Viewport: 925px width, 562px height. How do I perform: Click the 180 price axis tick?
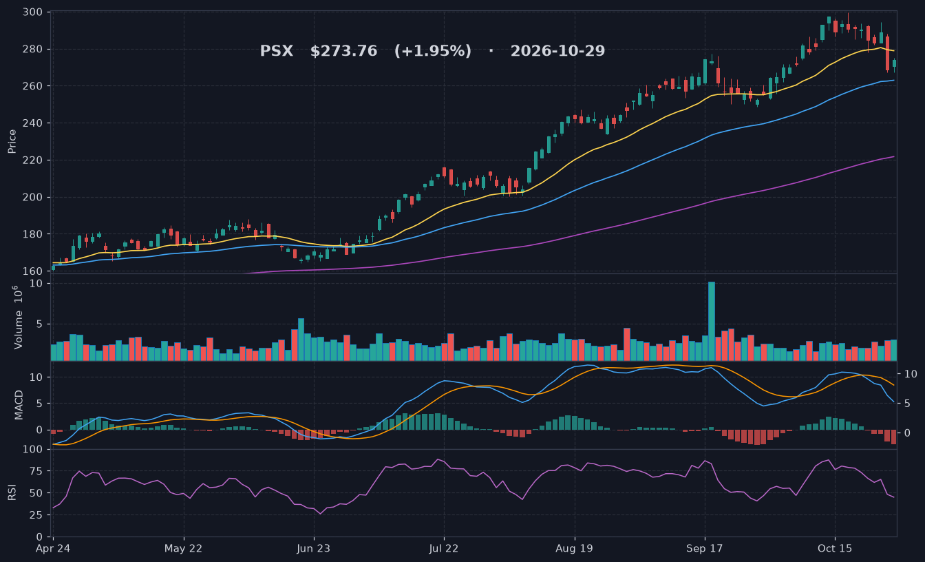[x=33, y=234]
